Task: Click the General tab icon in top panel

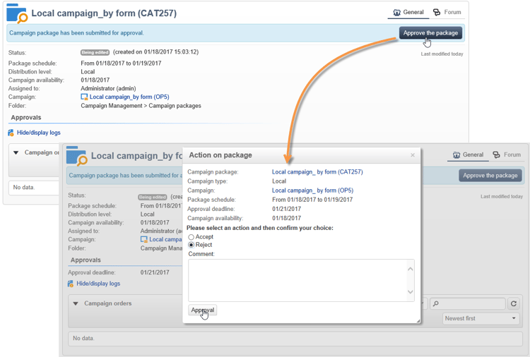Action: [x=396, y=12]
